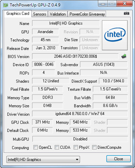Viewport: 135px width, 168px height.
Task: Close the window with title bar X
Action: pos(125,4)
